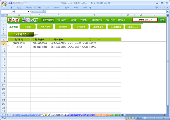
Task: Open the Name Box dropdown arrow
Action: point(28,11)
